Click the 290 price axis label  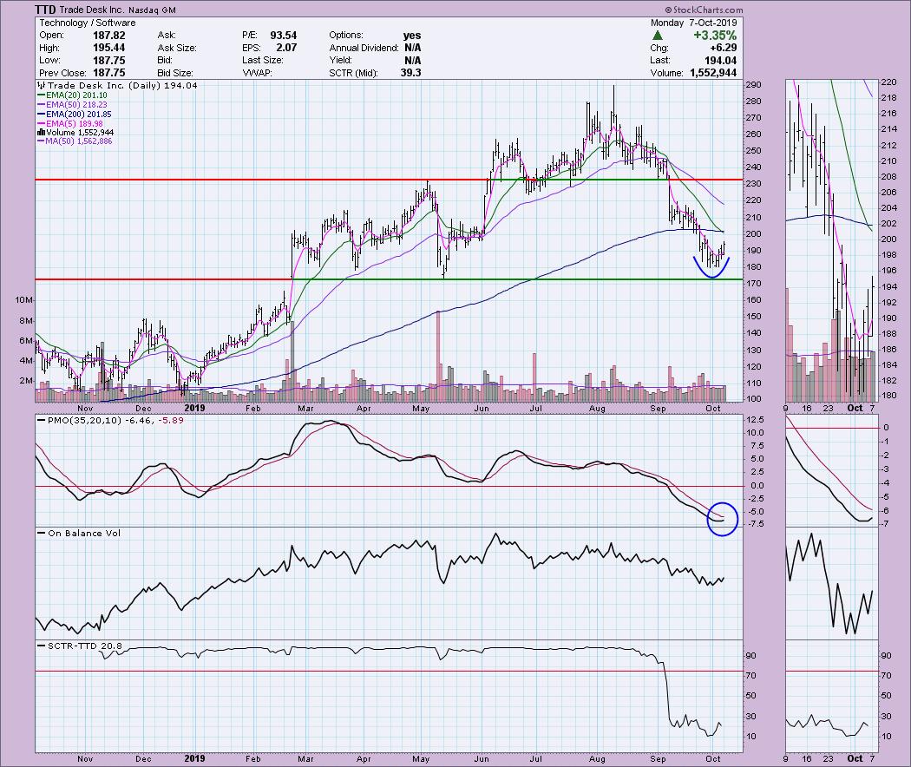tap(754, 85)
